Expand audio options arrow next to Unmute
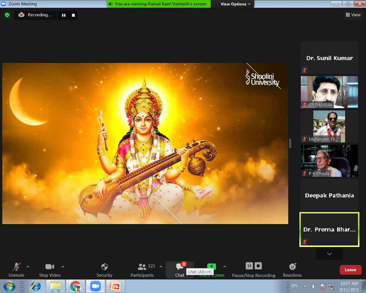Screen dimensions: 366x293 [x=28, y=267]
